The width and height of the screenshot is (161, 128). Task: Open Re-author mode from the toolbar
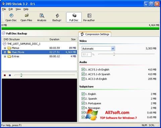tap(89, 18)
